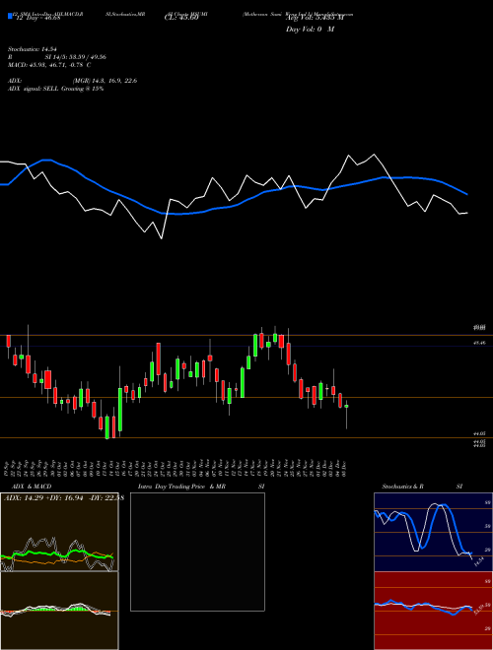Click the 'Stochastics & R' panel title
Screen dimensions: 493x650
click(402, 487)
